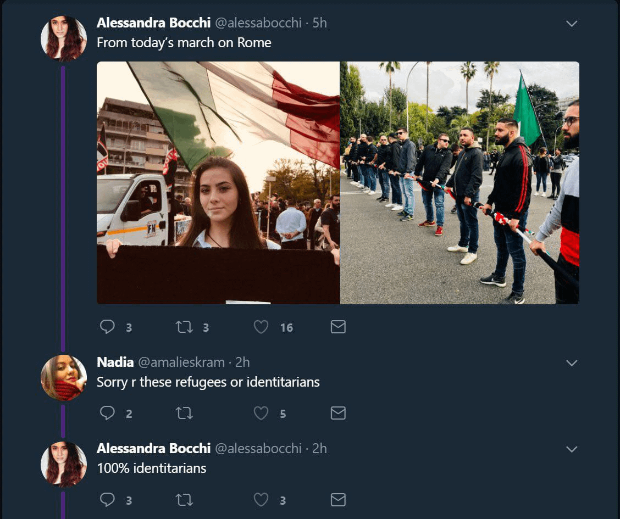The height and width of the screenshot is (519, 620).
Task: Open the @alessabocchi profile from the first tweet
Action: coord(258,23)
